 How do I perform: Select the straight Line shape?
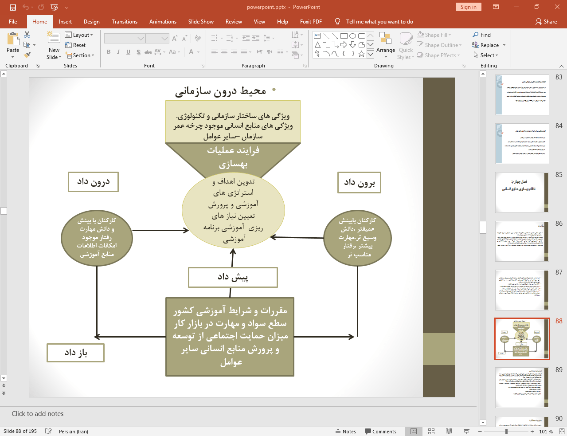326,36
